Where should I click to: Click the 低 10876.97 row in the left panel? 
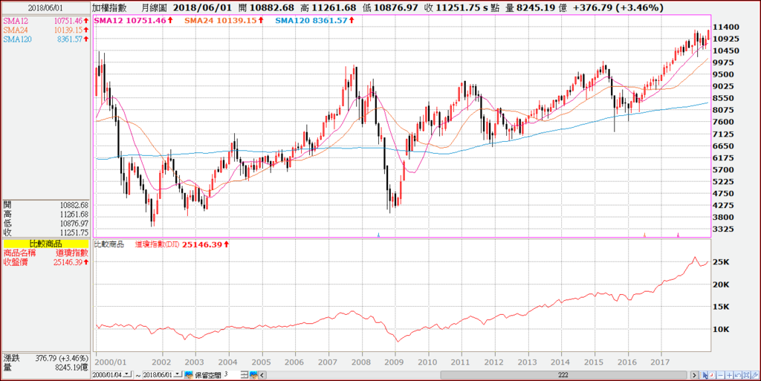coord(45,224)
